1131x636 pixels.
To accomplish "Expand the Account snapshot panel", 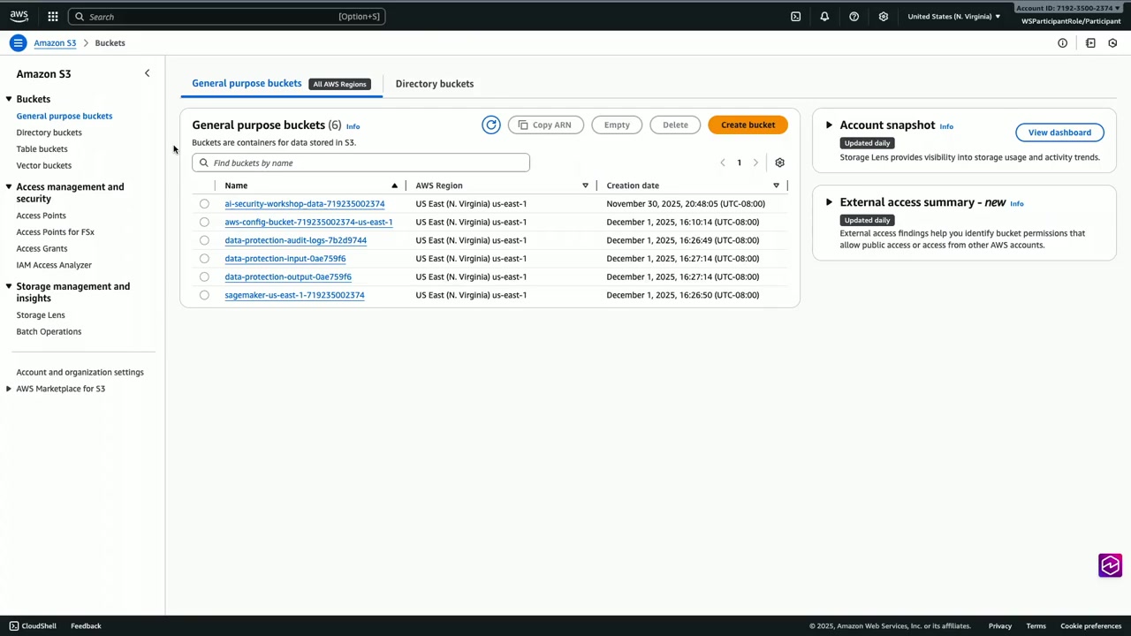I will coord(829,125).
